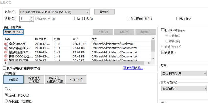Viewport: 208px width, 103px height.
Task: Switch to 缩放过大页面 tab
Action: pyautogui.click(x=34, y=80)
